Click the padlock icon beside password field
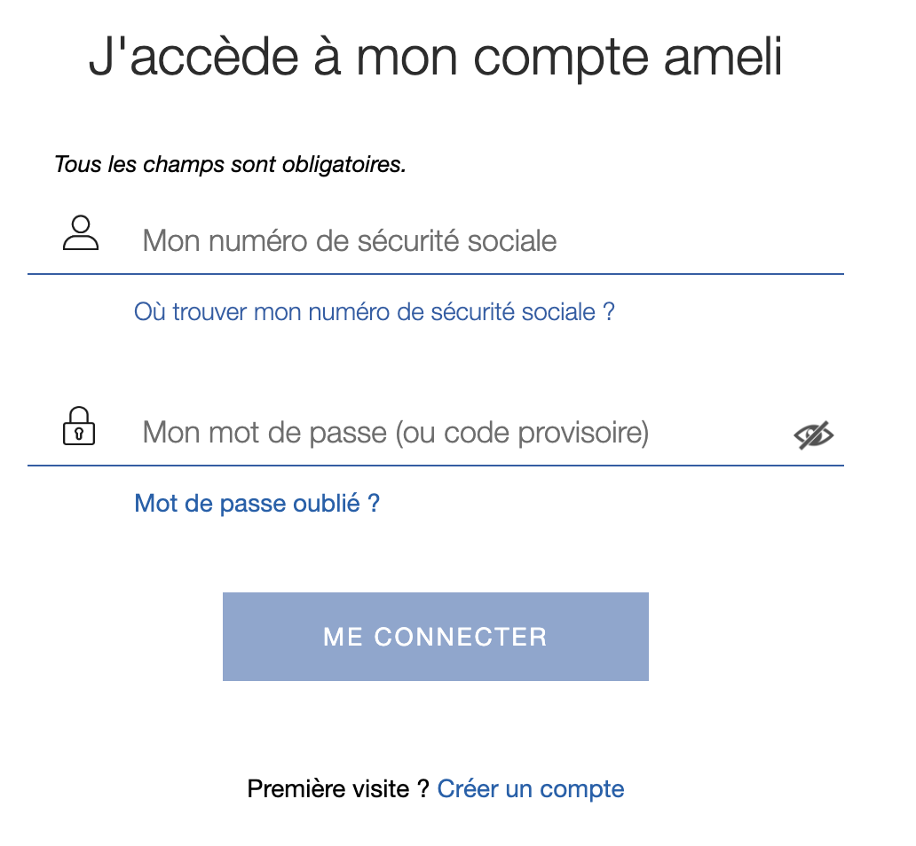This screenshot has width=916, height=846. point(79,426)
